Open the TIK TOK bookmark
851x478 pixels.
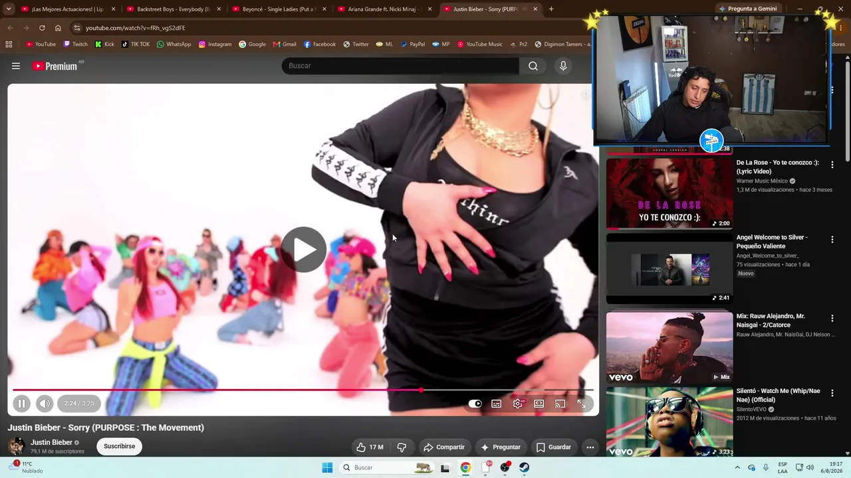coord(136,44)
